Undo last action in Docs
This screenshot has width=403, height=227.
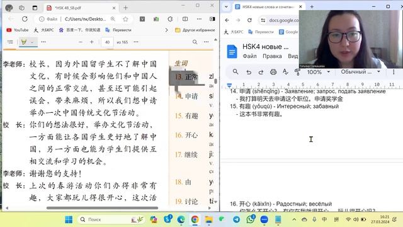point(249,72)
